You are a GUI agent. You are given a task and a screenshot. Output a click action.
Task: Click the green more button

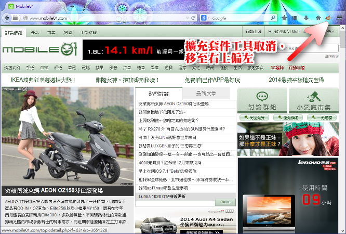tap(224, 201)
